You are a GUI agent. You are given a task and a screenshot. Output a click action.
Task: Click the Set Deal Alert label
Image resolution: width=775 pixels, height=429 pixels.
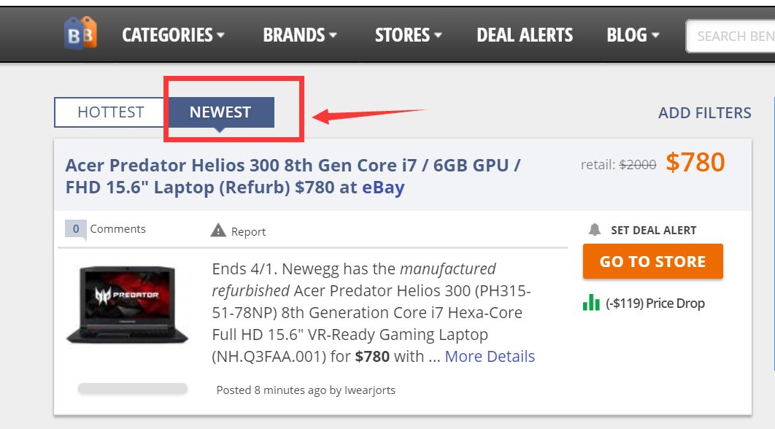point(653,230)
